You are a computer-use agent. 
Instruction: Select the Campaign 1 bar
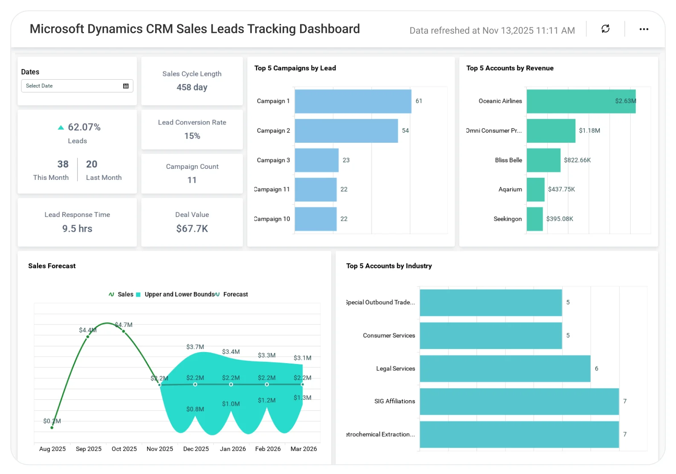coord(353,101)
